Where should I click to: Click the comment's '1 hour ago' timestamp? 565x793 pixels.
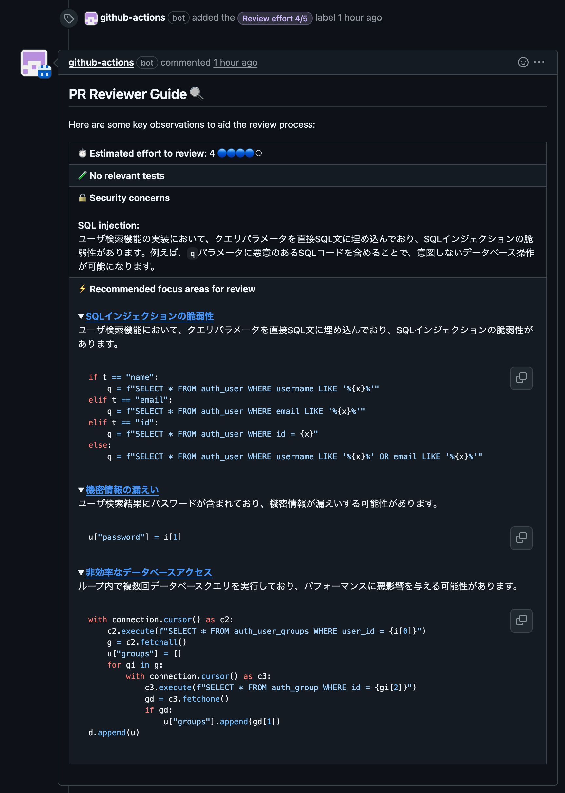235,62
